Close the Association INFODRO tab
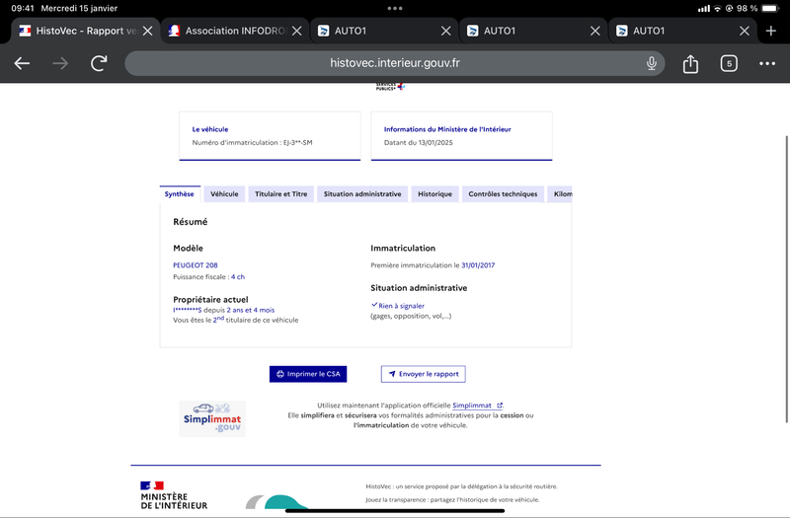 (297, 31)
